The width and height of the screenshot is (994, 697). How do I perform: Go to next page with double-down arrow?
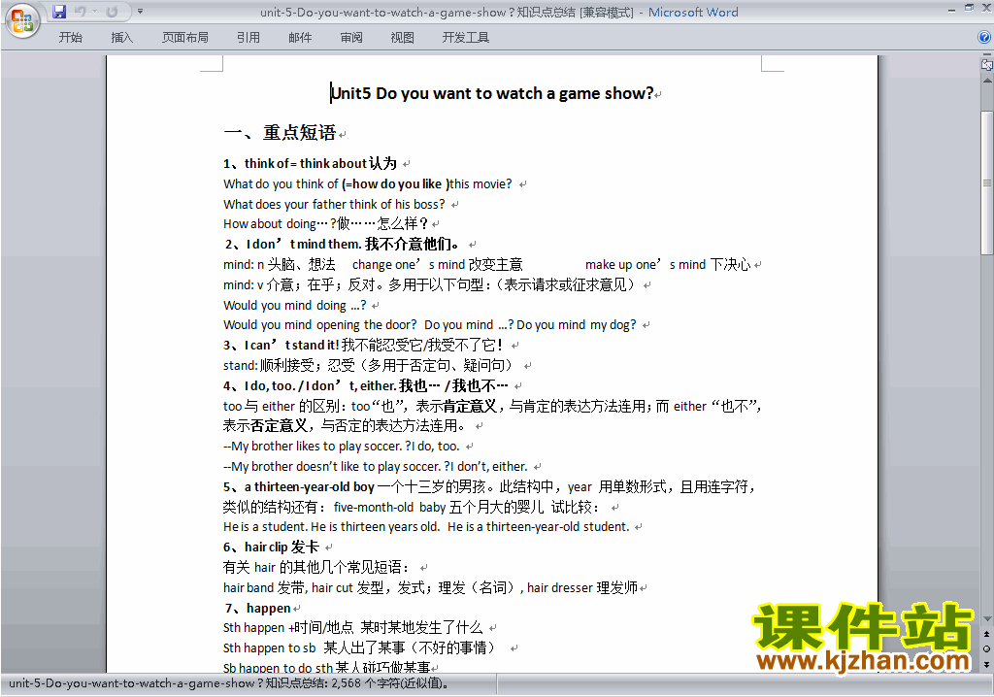[986, 664]
